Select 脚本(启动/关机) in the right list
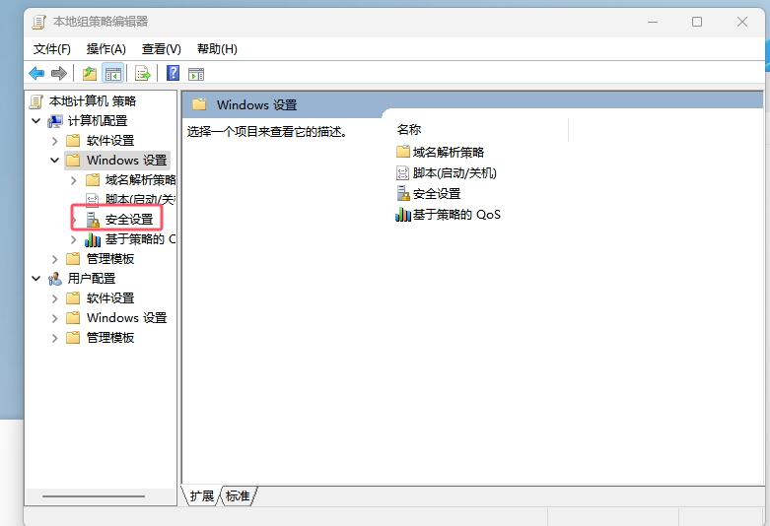Screen dimensions: 770x526 click(455, 173)
